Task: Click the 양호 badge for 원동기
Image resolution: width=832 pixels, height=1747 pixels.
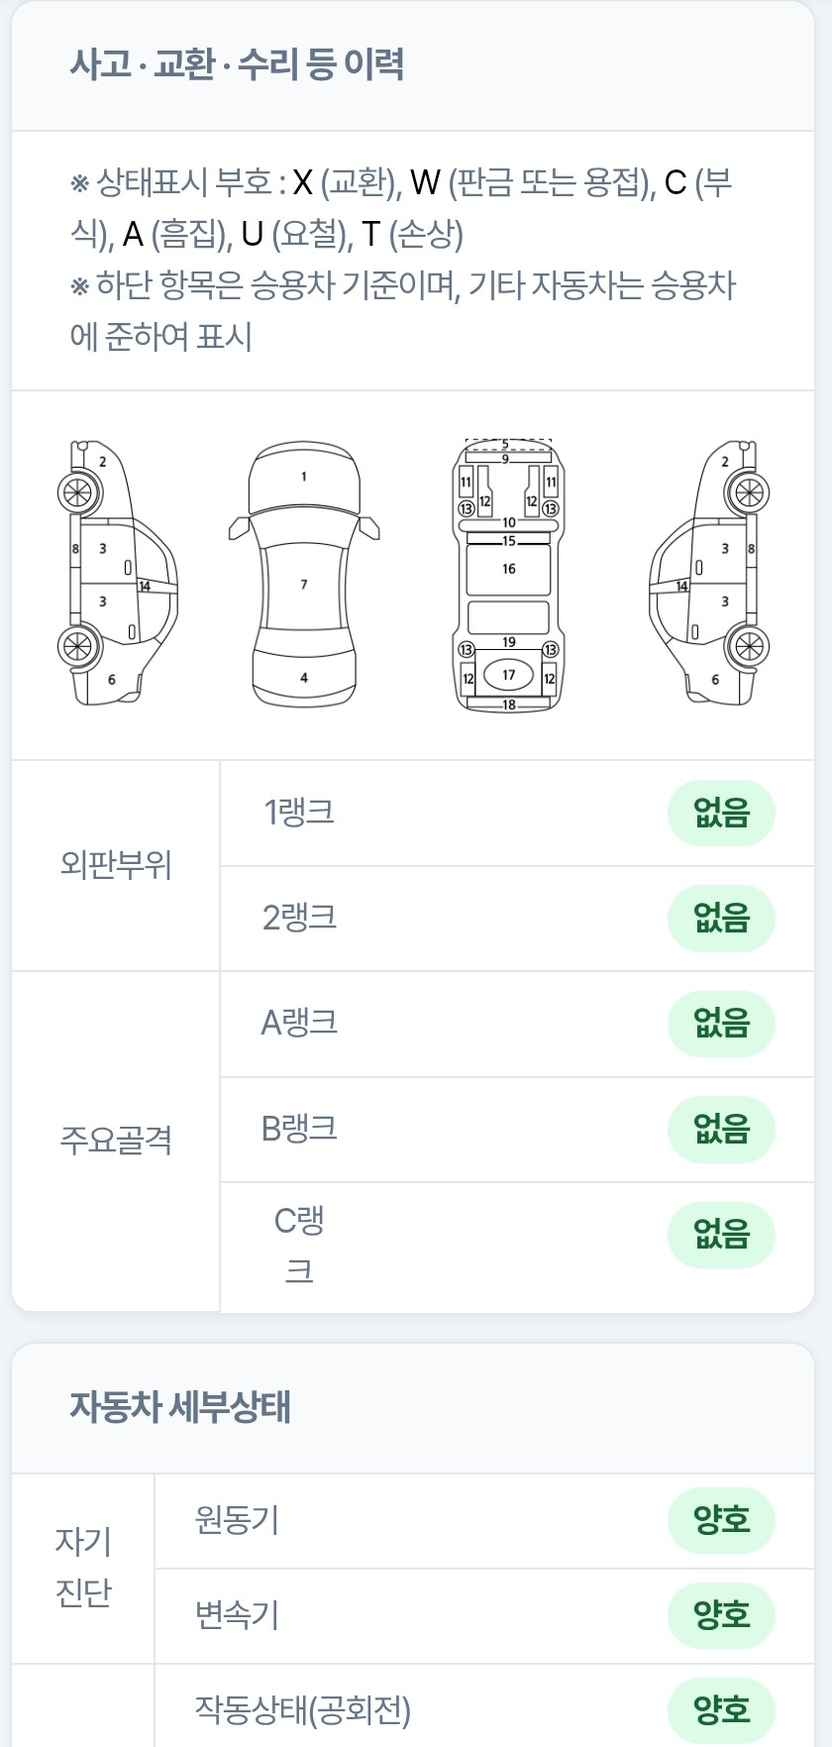Action: pos(721,1520)
